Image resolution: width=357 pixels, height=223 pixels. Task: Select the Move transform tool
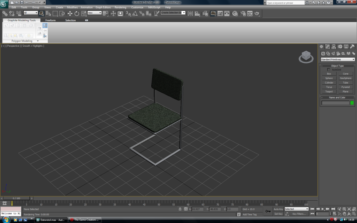click(70, 14)
